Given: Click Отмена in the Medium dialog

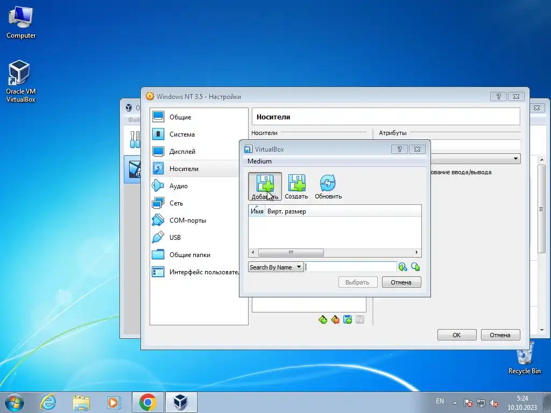Looking at the screenshot, I should point(401,282).
